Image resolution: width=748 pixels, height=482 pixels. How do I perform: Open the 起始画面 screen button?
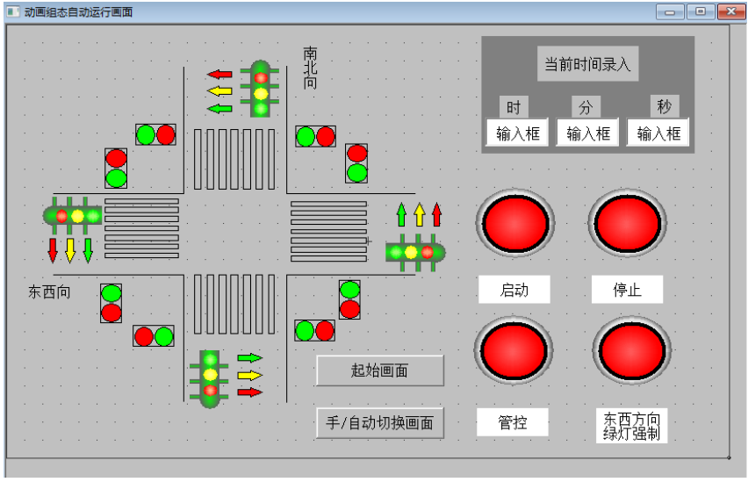point(380,370)
